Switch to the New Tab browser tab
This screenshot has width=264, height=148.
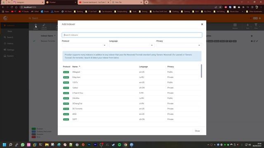[127, 2]
